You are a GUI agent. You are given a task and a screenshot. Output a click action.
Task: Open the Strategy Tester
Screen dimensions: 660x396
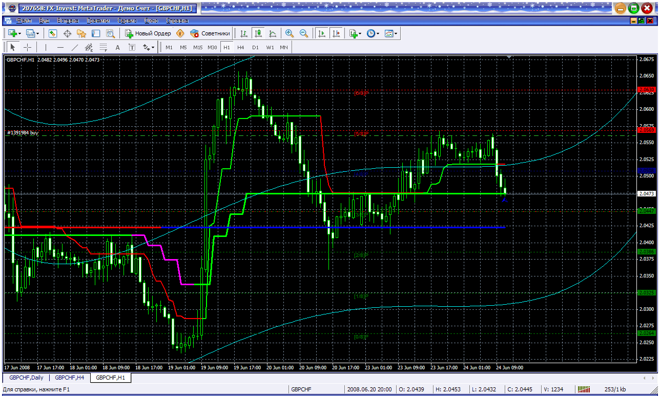click(x=110, y=33)
